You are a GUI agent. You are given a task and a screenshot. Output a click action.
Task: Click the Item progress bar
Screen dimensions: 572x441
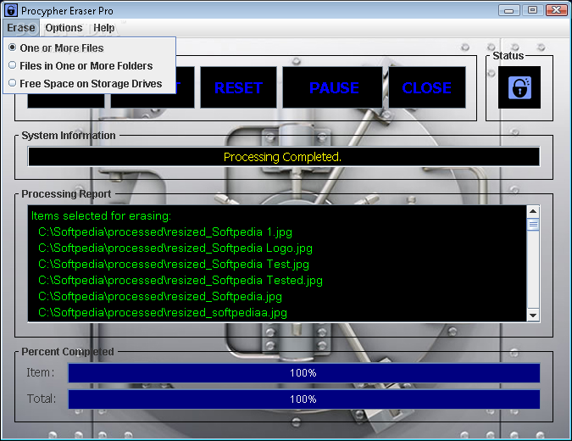point(304,373)
